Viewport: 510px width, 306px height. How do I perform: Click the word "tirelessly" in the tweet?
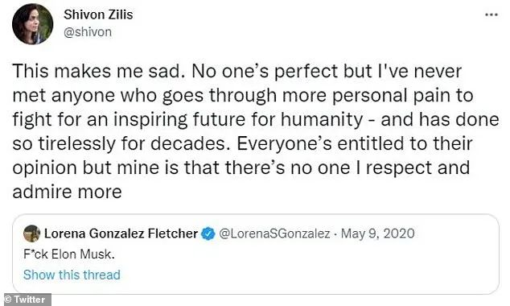(x=76, y=143)
